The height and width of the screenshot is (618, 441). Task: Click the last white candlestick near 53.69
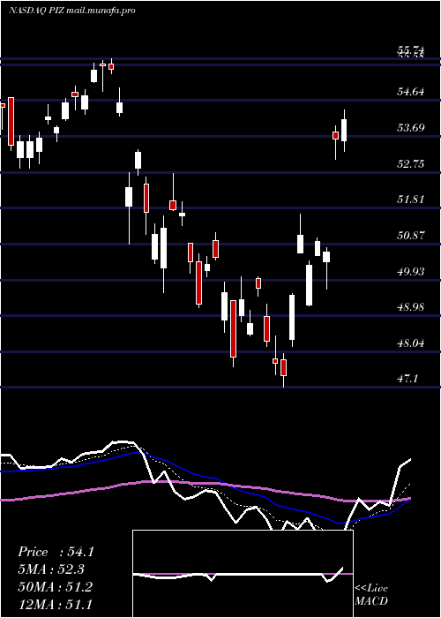344,131
